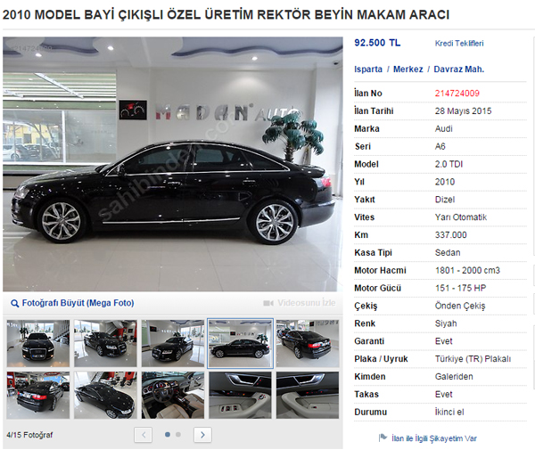Click İlan ile İlgili Şikayetim Var
This screenshot has height=466, width=535.
[x=434, y=438]
